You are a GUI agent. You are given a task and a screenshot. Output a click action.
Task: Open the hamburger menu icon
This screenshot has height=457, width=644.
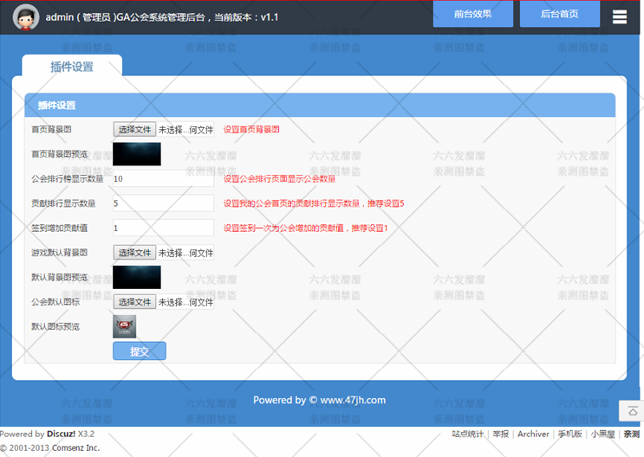coord(620,16)
